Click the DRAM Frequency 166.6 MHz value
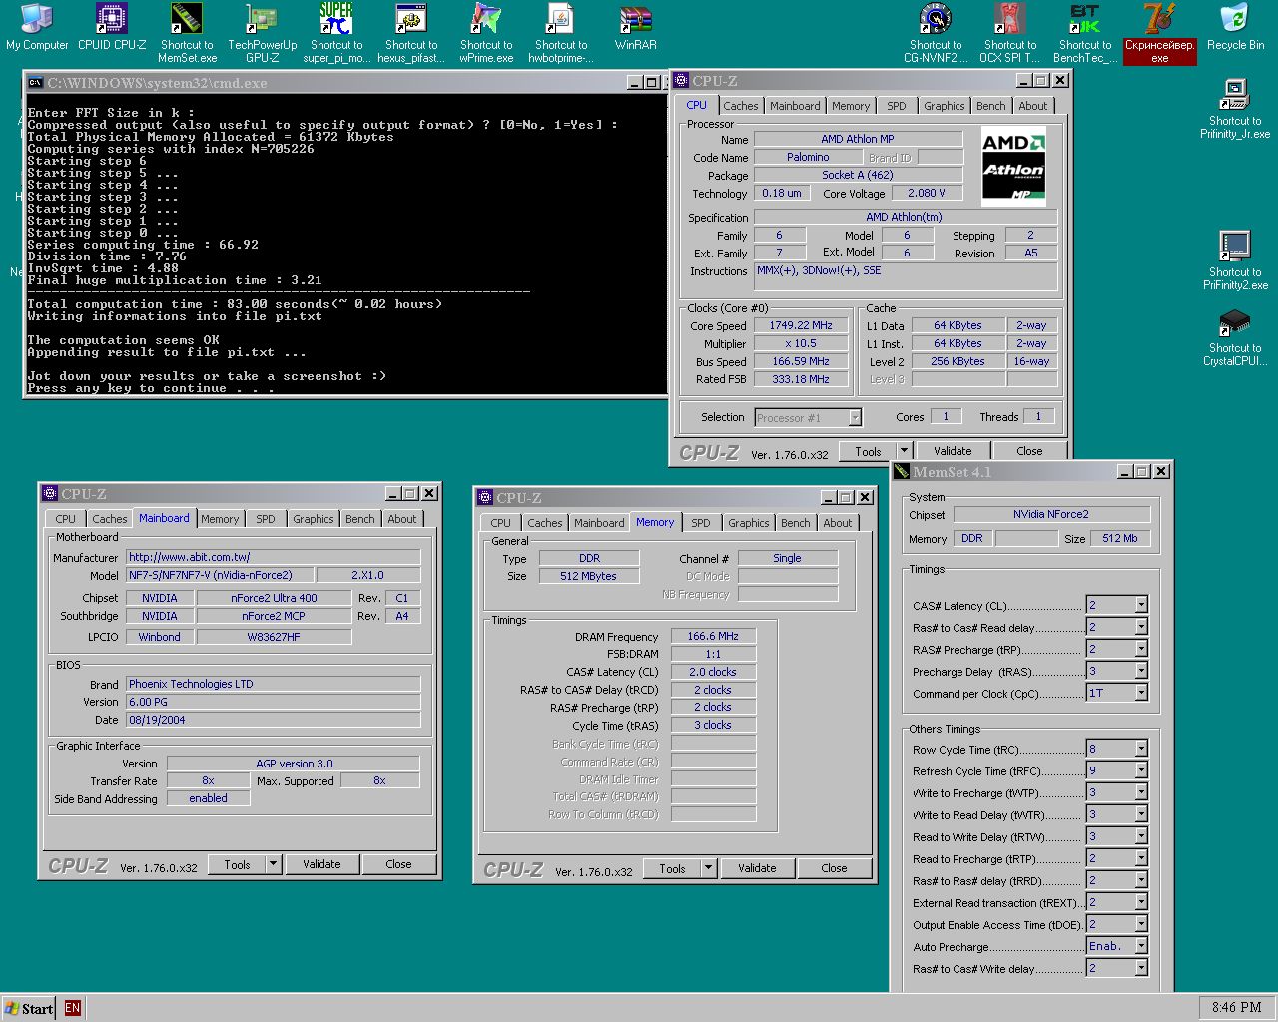This screenshot has width=1278, height=1022. 713,636
